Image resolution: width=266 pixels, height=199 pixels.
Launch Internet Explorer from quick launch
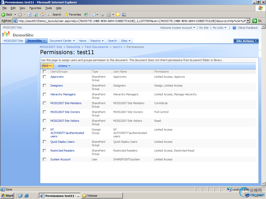pyautogui.click(x=26, y=196)
